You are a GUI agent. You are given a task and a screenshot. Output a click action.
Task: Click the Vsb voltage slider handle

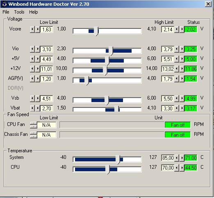(107, 100)
